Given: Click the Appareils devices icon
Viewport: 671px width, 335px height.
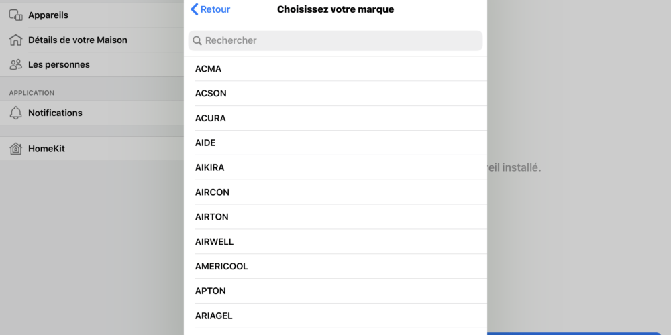Looking at the screenshot, I should coord(16,15).
